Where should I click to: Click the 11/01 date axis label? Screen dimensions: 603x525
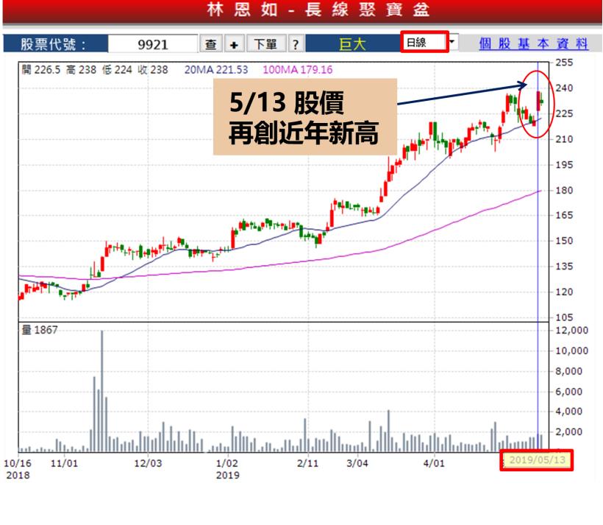point(64,463)
